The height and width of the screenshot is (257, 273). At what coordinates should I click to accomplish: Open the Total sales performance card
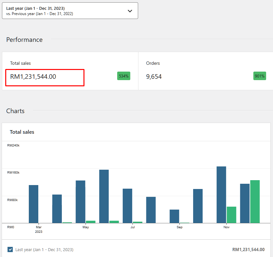[70, 71]
